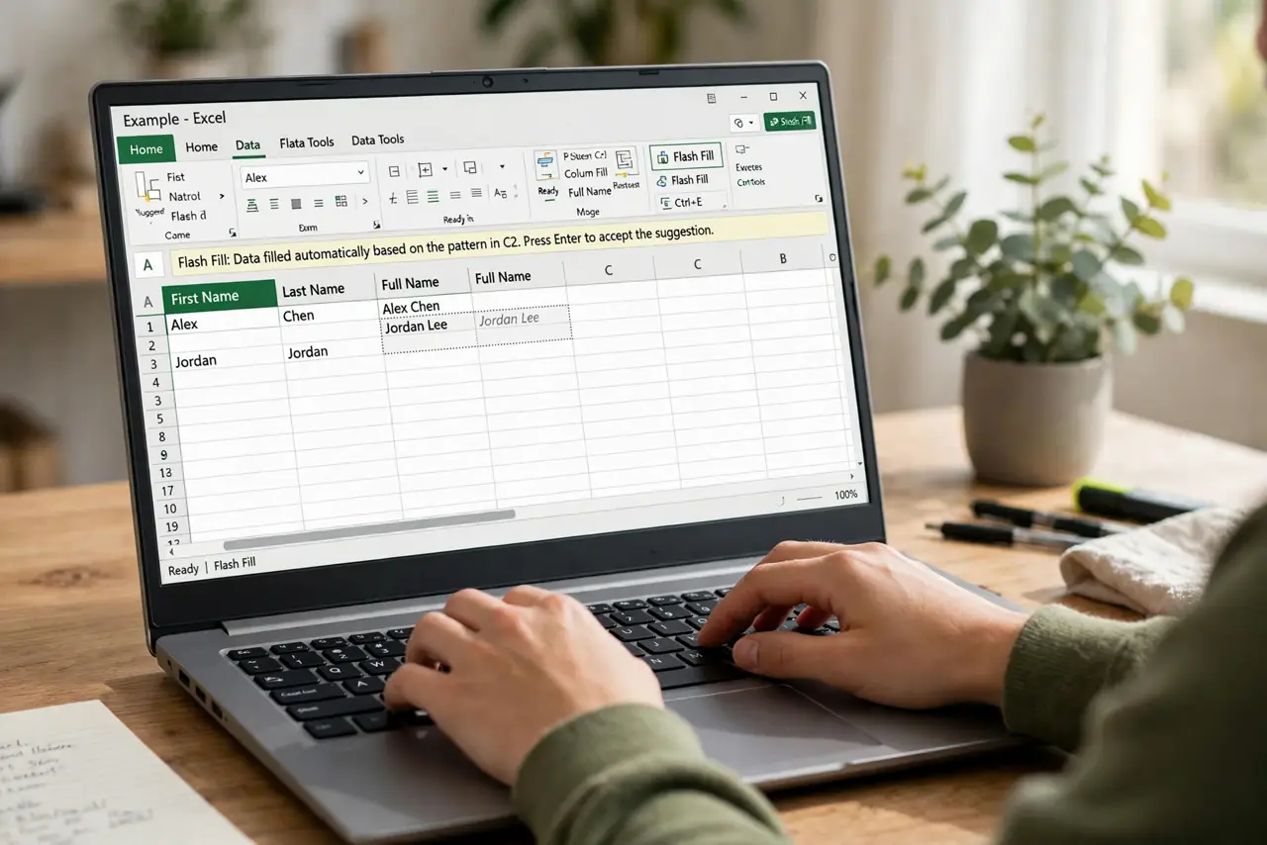Open the Come group dialog launcher
The image size is (1267, 845).
[x=232, y=234]
